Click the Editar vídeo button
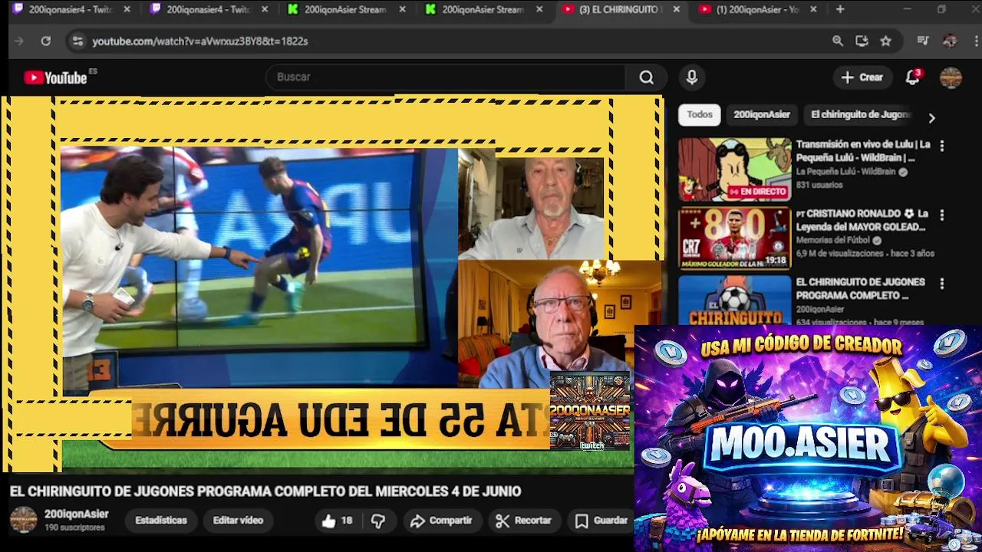This screenshot has height=552, width=982. 238,521
